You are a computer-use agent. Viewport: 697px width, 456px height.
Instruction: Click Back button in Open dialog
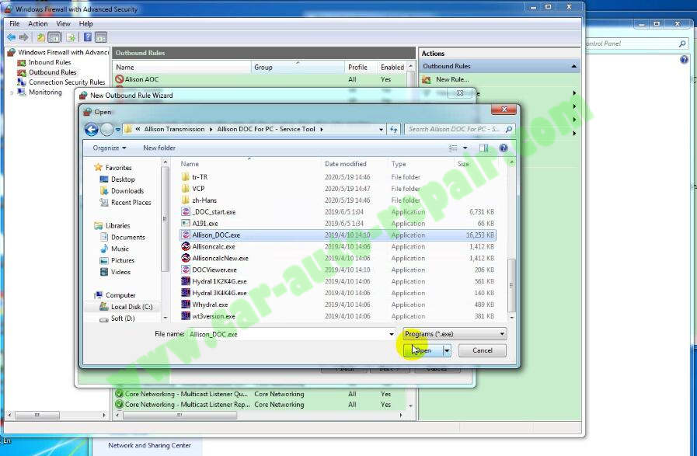click(92, 129)
